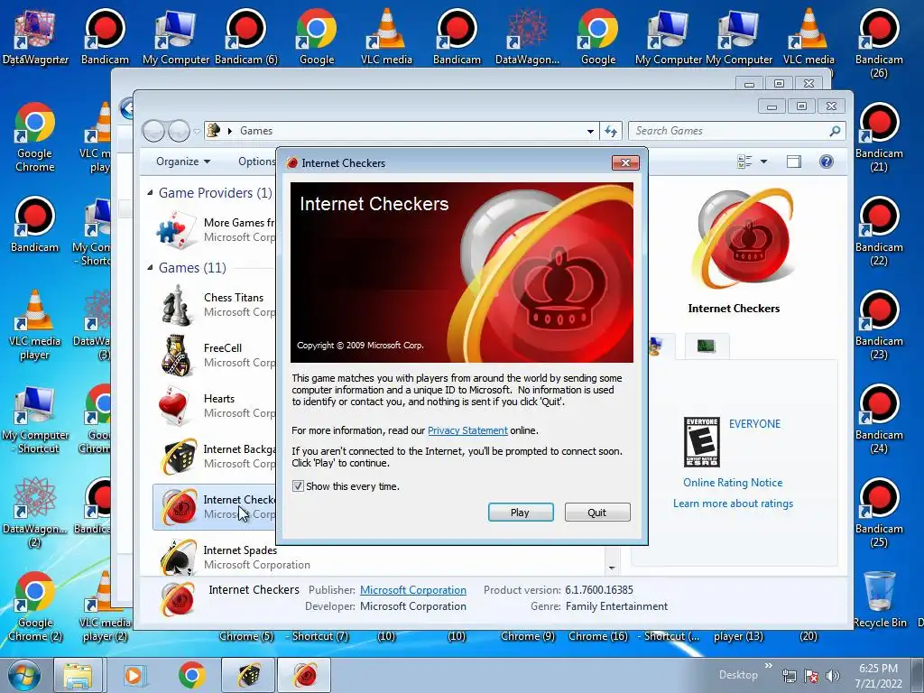Select the Internet Checkers icon in games list
This screenshot has width=924, height=693.
[178, 507]
